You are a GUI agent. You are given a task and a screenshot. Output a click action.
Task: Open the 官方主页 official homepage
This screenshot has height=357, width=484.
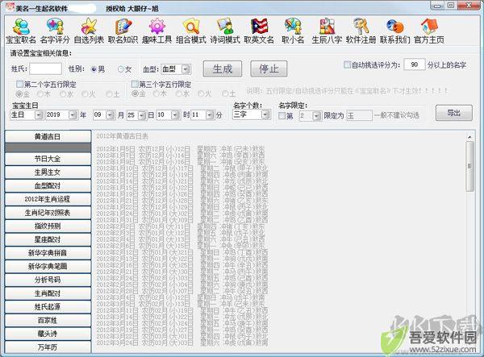tap(429, 31)
